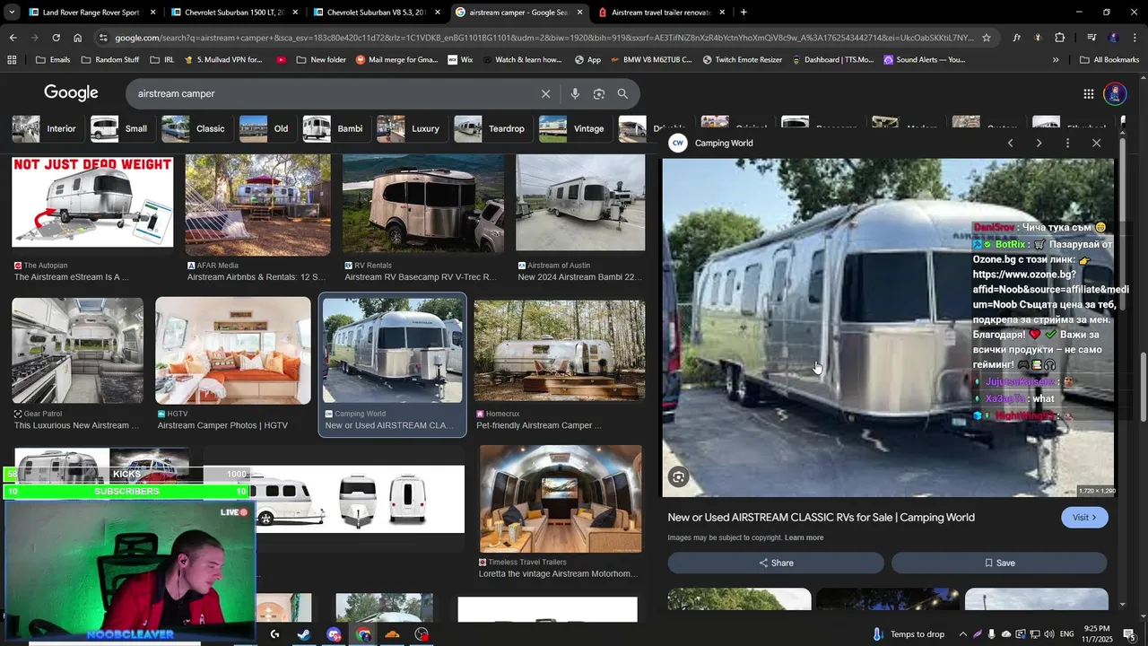Visit the Camping World page
The width and height of the screenshot is (1148, 646).
[1084, 517]
